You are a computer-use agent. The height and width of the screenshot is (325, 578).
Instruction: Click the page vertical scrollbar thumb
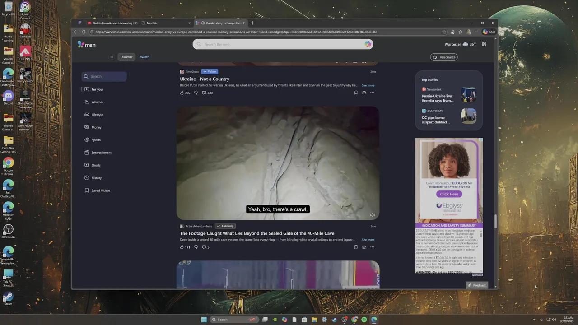pos(495,221)
